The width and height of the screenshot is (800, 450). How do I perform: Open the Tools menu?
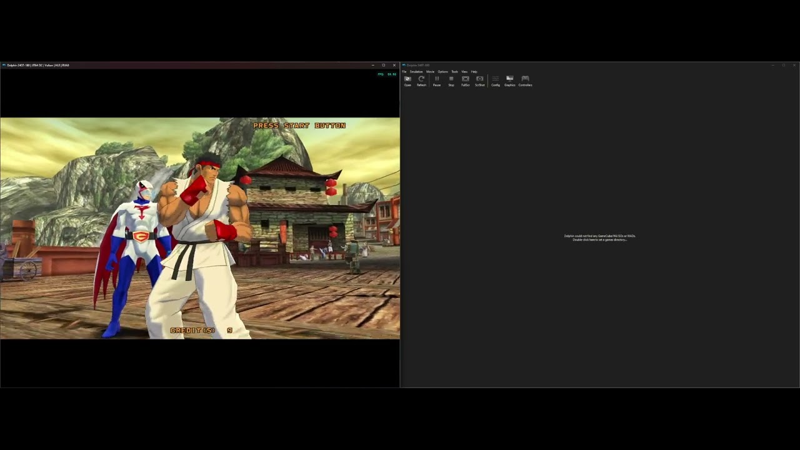tap(454, 72)
